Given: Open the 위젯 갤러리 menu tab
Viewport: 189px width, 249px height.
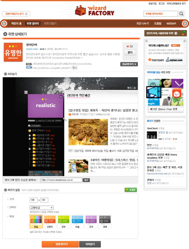Looking at the screenshot, I should [x=33, y=24].
